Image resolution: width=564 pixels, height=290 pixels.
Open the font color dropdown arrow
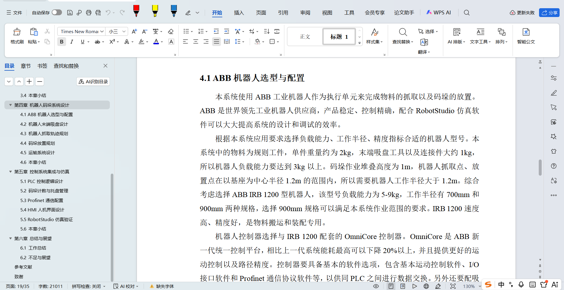(x=162, y=42)
